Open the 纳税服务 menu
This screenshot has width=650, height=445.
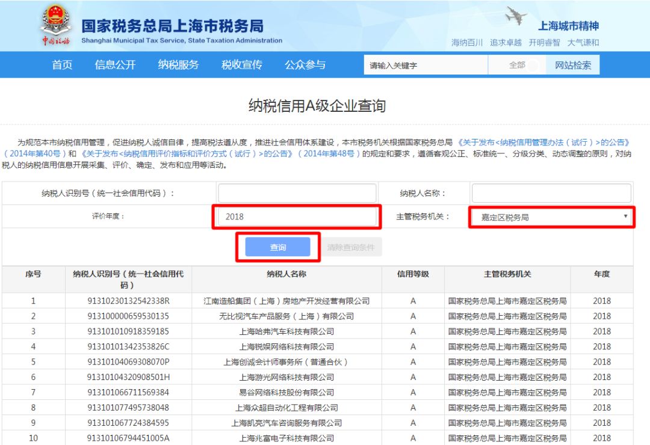[178, 65]
